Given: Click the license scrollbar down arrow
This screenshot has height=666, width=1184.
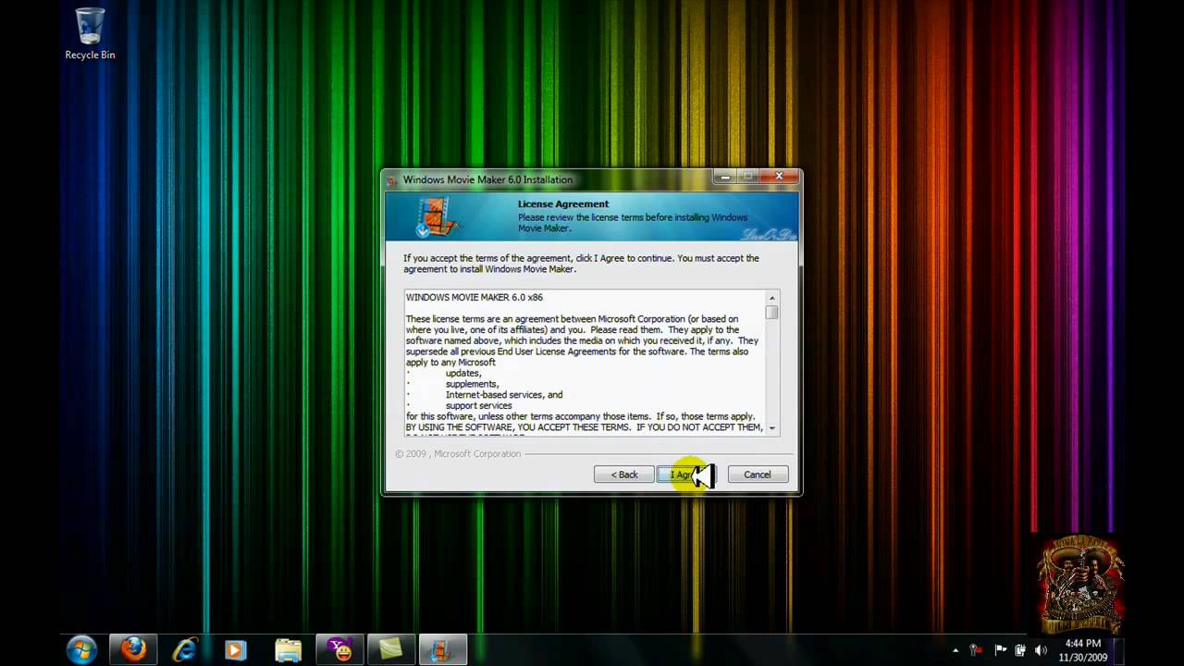Looking at the screenshot, I should [771, 428].
